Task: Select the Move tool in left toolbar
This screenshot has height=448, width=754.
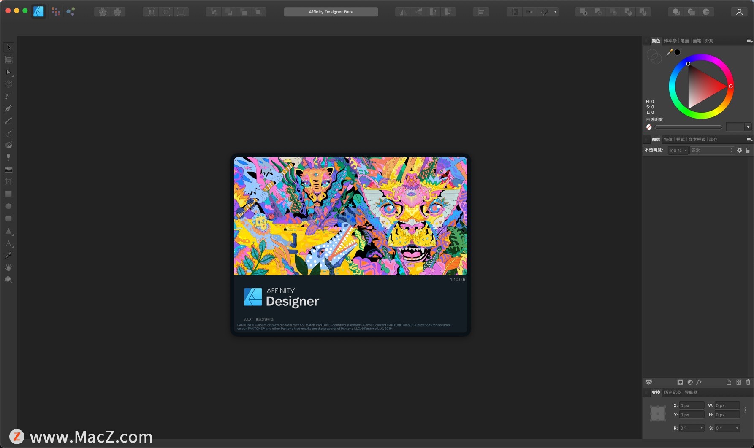Action: 8,47
